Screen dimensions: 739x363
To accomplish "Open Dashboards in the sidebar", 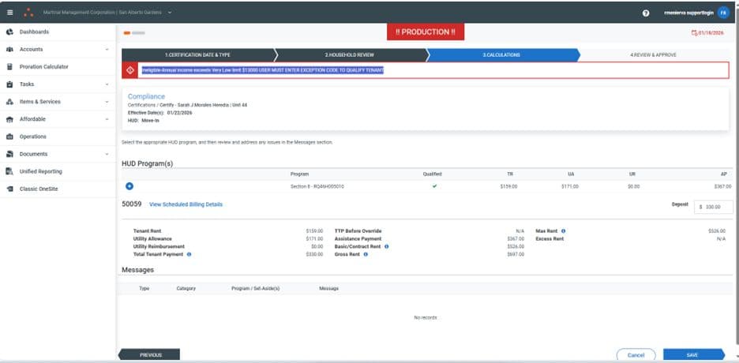I will tap(34, 32).
